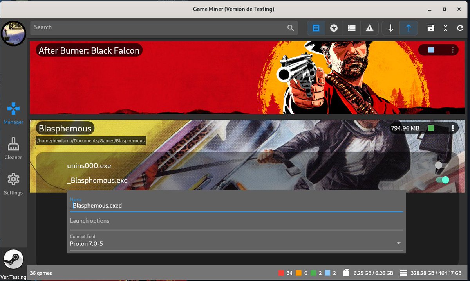Open the Cleaner section

click(x=13, y=149)
